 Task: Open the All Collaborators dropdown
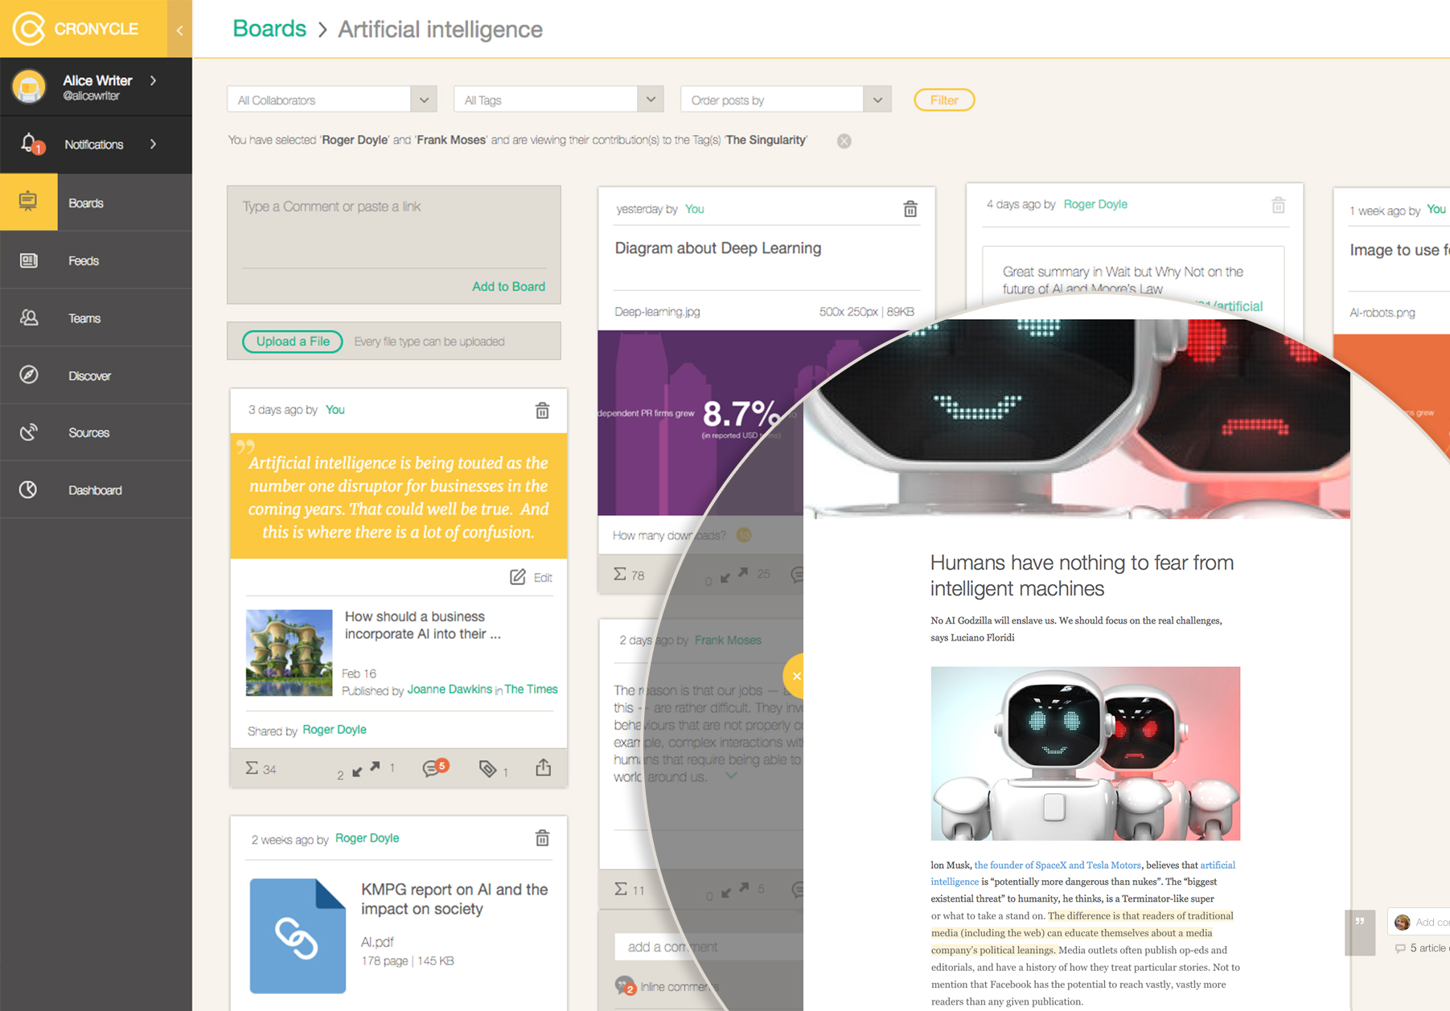tap(331, 100)
